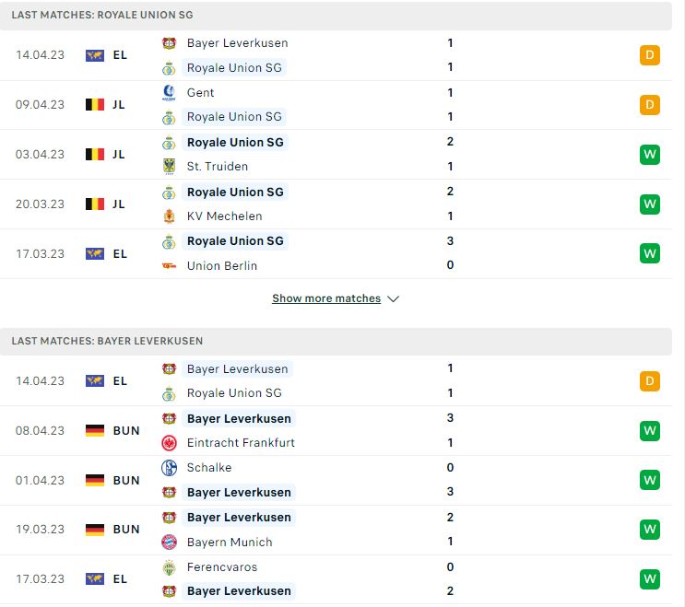This screenshot has height=607, width=685.
Task: Click the Eintracht Frankfurt crest icon
Action: coord(169,443)
